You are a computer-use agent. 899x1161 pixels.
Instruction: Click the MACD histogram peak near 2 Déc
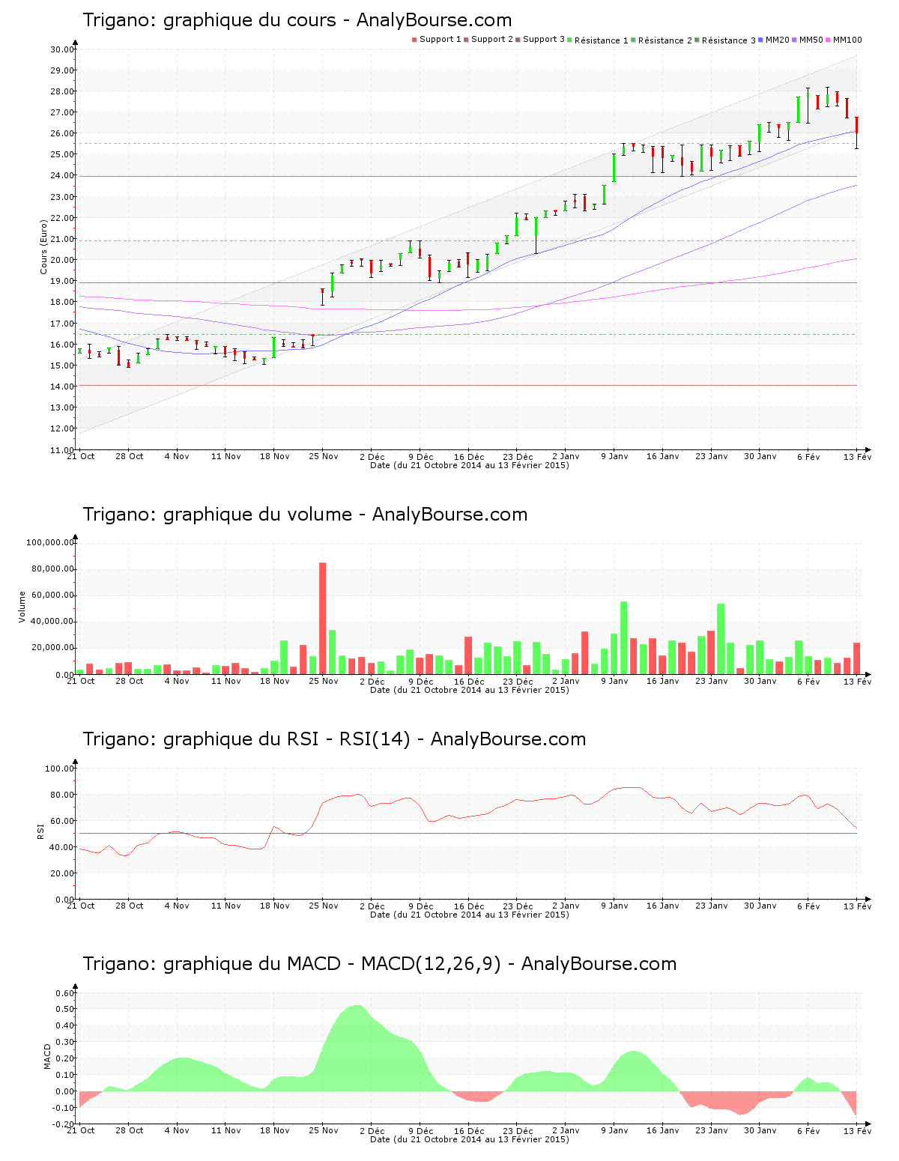pos(357,1048)
